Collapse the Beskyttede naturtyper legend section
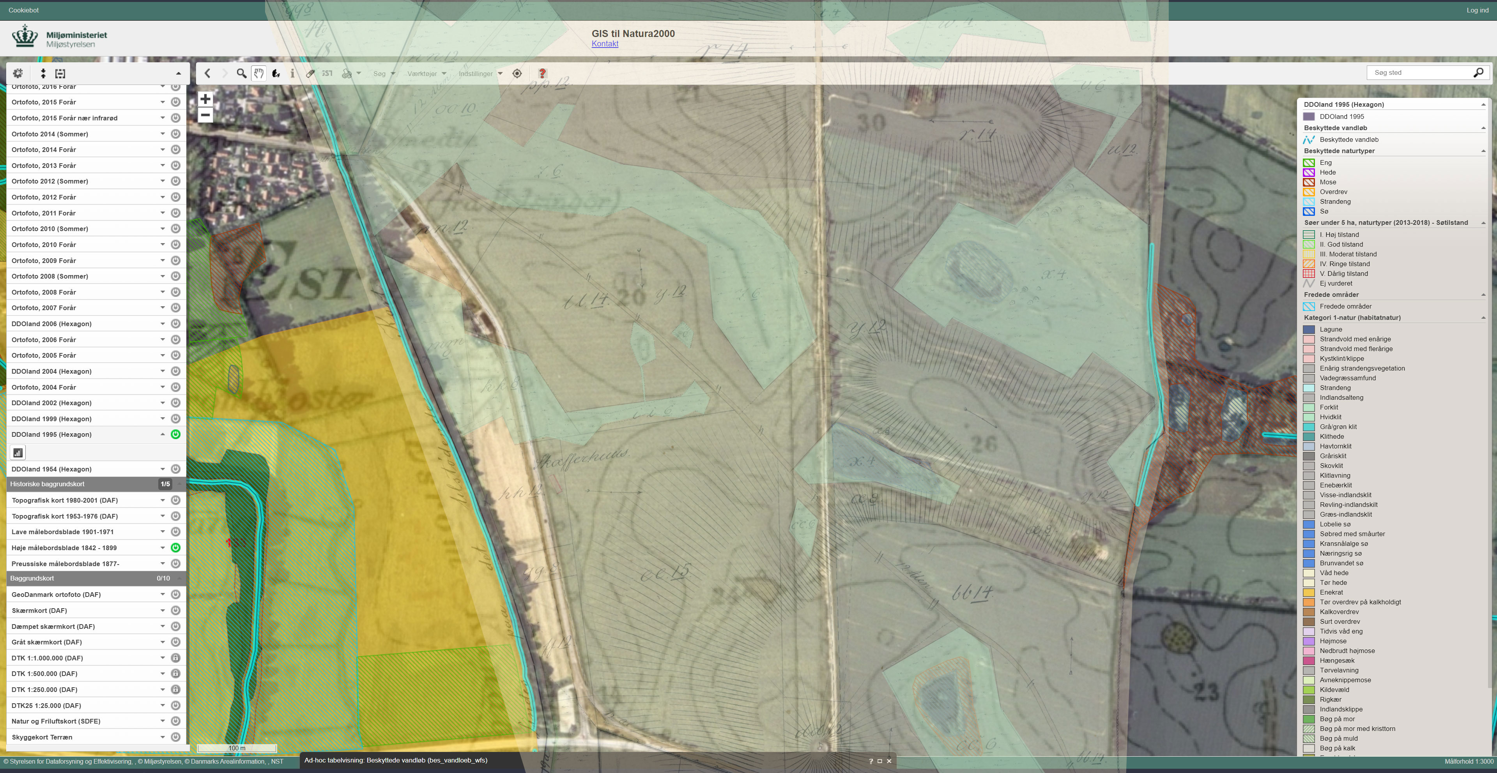Screen dimensions: 1497x773 1483,151
